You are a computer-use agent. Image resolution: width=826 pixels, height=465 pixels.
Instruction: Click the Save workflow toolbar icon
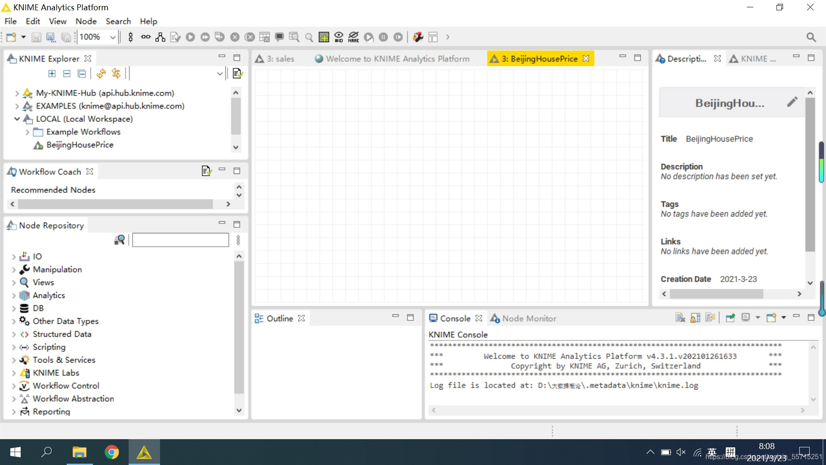(x=37, y=37)
